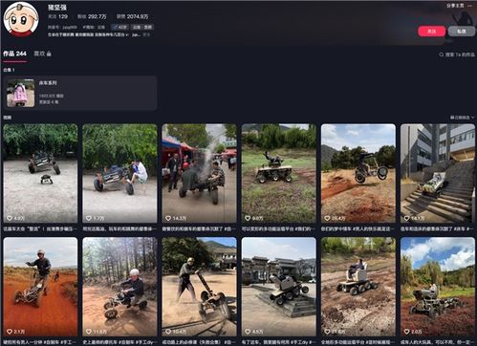Image resolution: width=477 pixels, height=346 pixels.
Task: Select the 作品 244 tab
Action: pyautogui.click(x=14, y=54)
